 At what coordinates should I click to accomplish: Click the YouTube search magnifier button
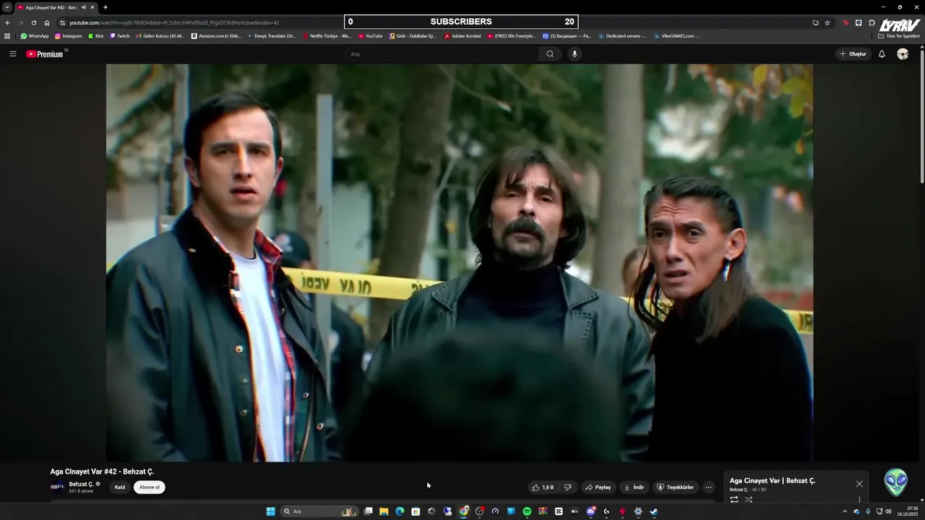tap(550, 54)
